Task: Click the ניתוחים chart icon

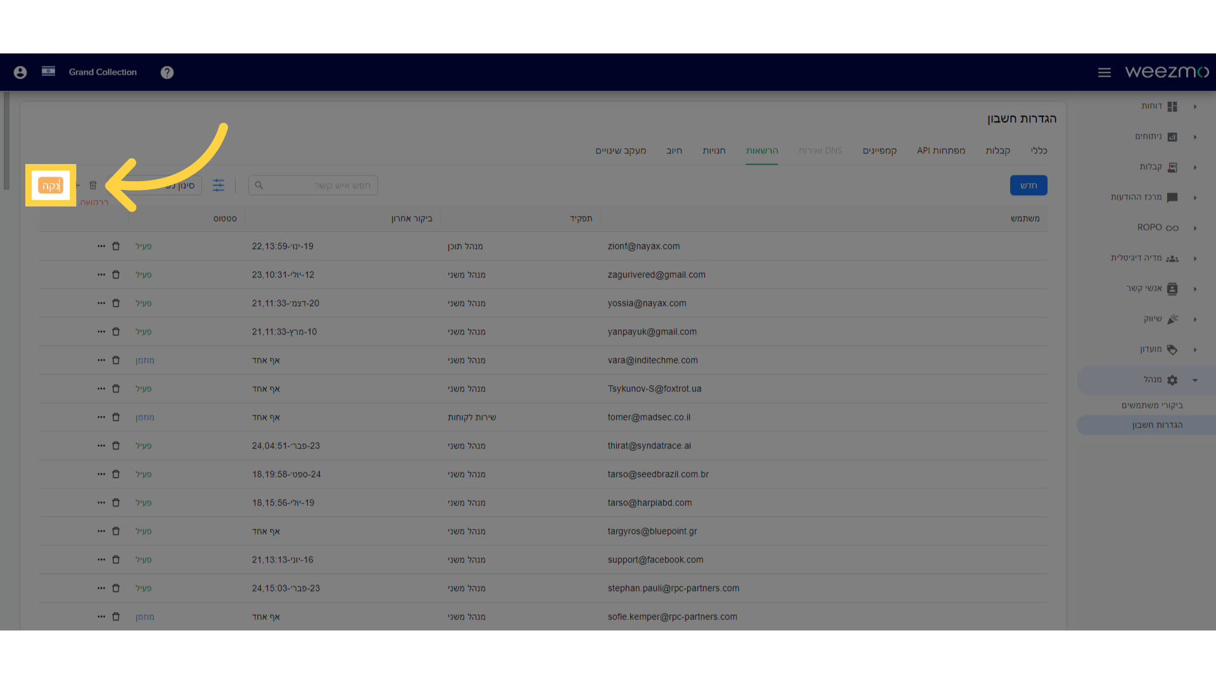Action: point(1172,137)
